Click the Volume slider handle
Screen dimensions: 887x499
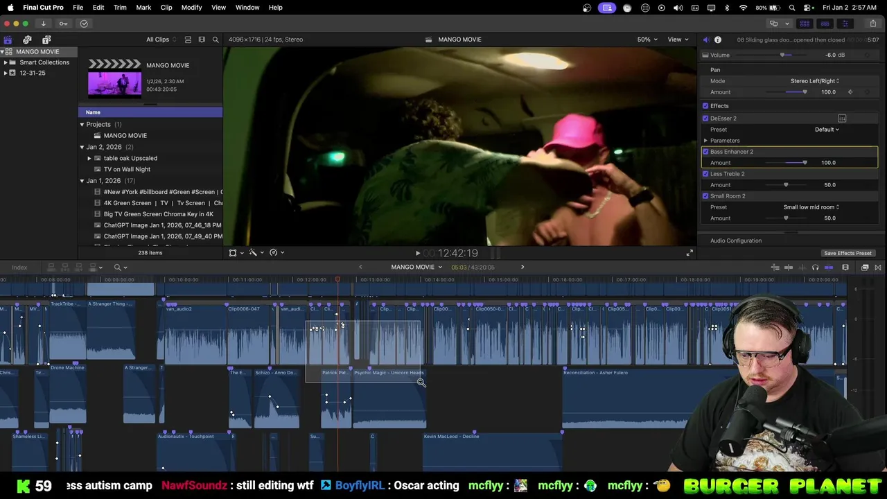pyautogui.click(x=782, y=55)
